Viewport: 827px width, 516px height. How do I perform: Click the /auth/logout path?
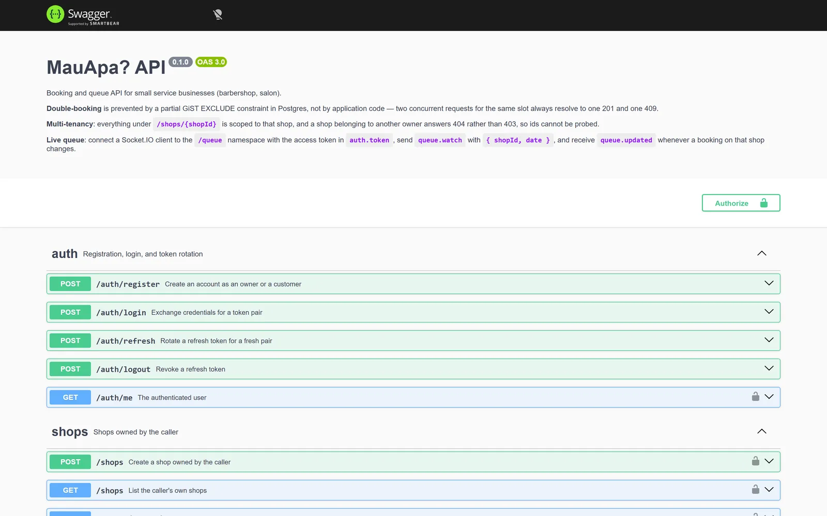[124, 369]
